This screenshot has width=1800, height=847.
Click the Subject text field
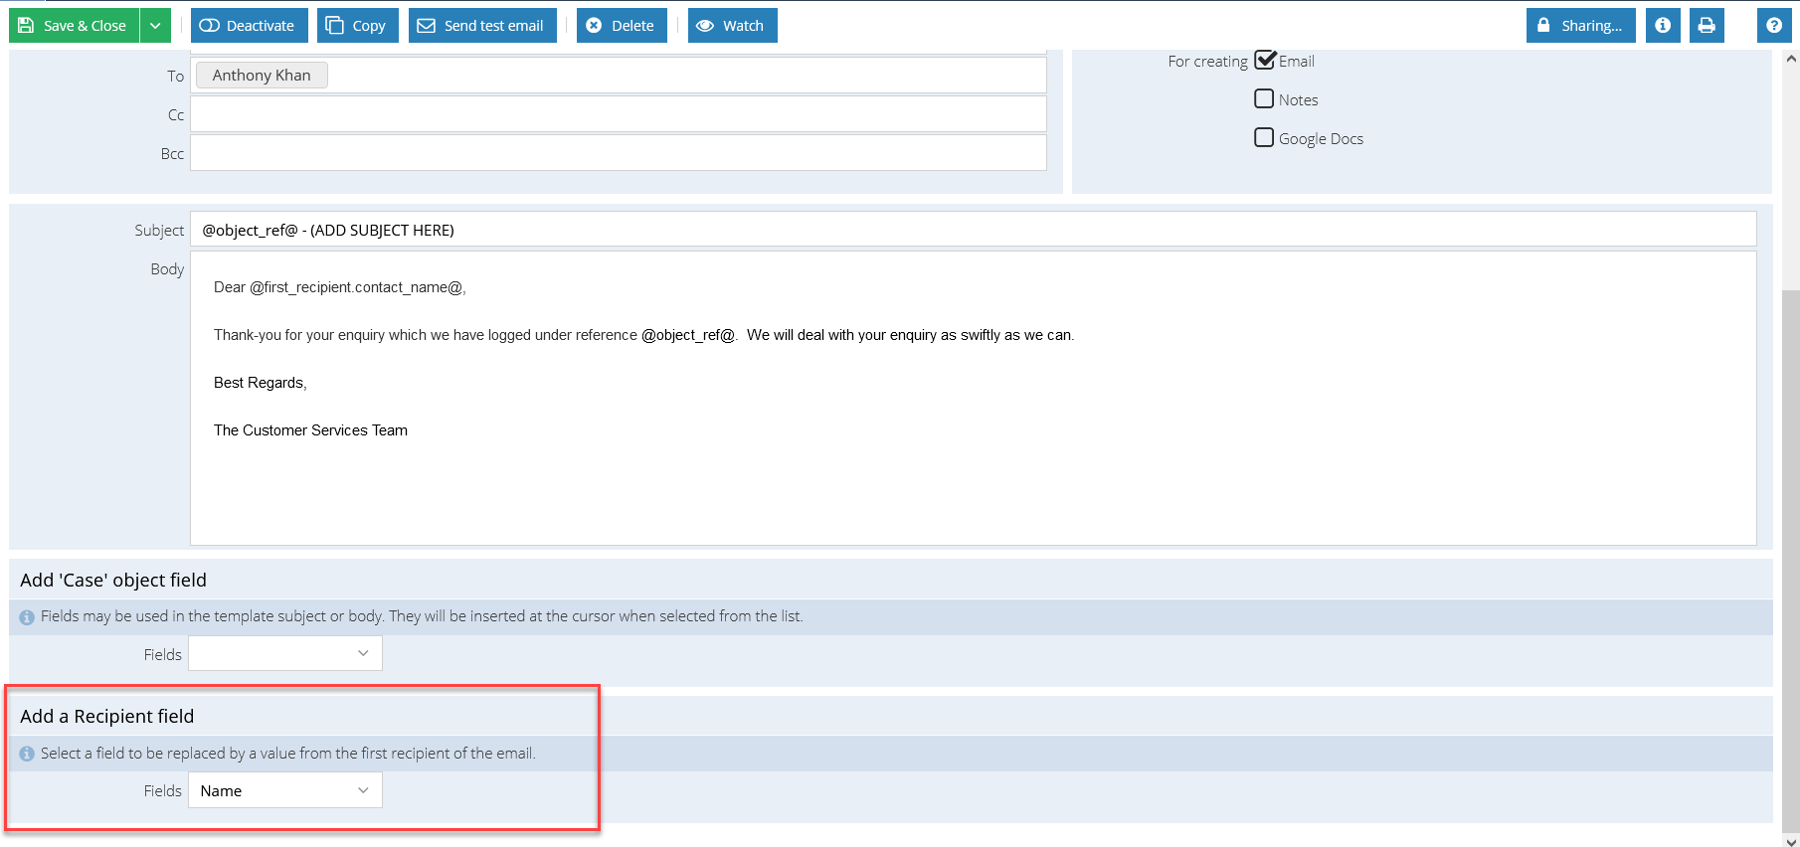coord(973,230)
